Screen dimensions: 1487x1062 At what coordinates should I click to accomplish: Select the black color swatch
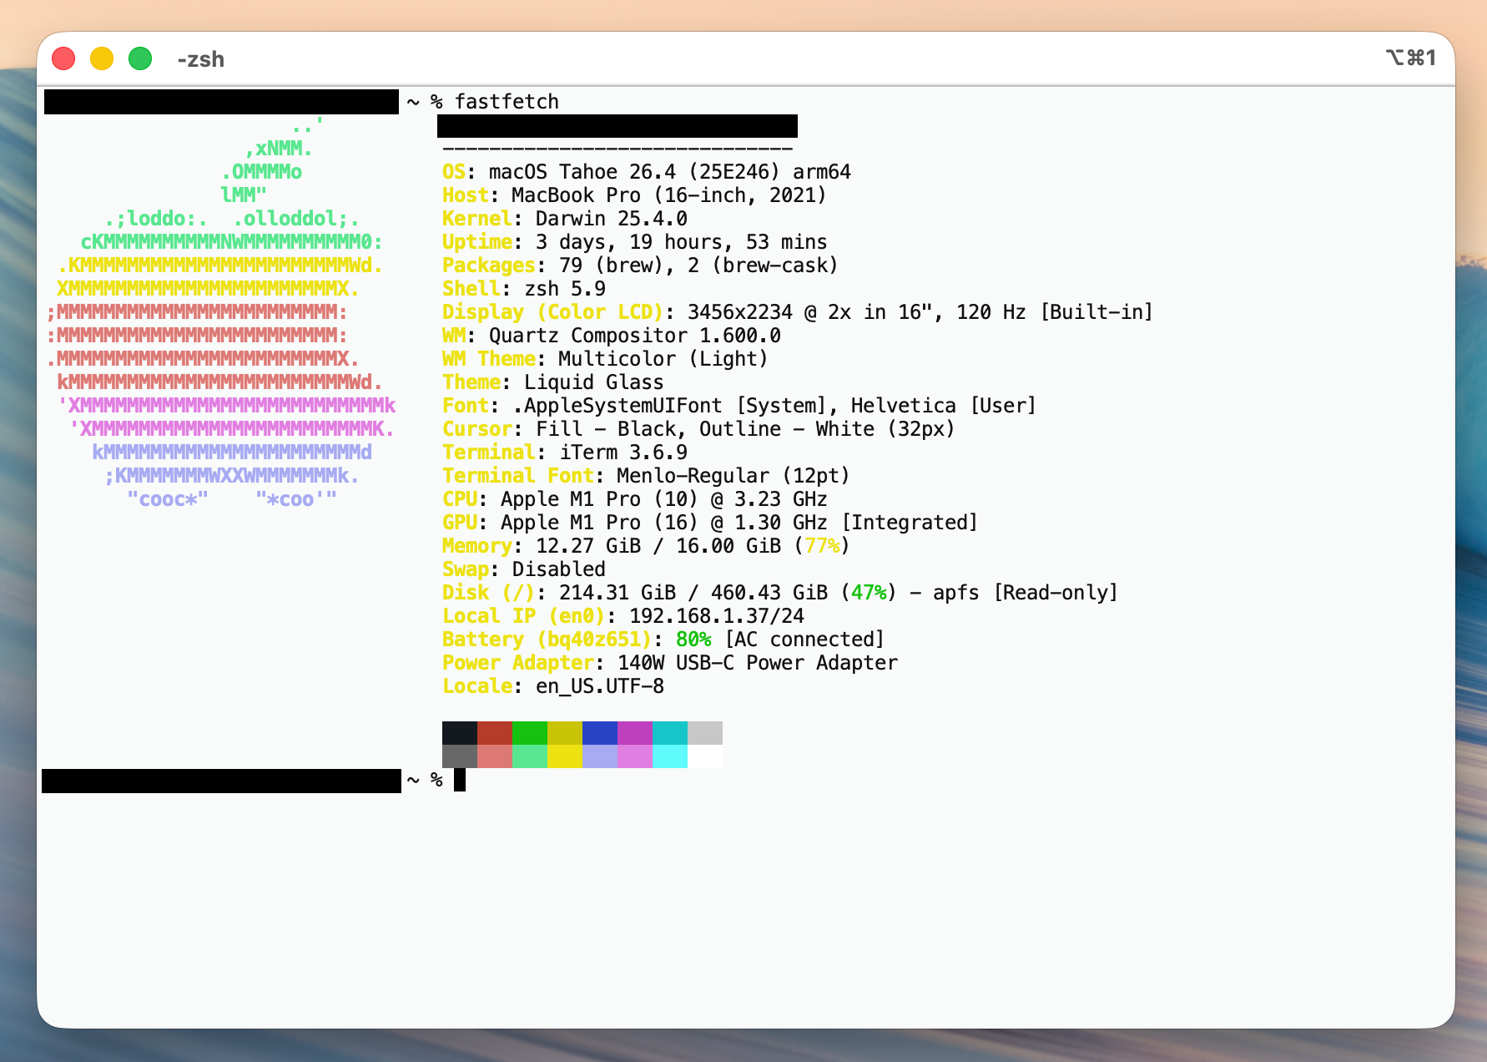[460, 733]
